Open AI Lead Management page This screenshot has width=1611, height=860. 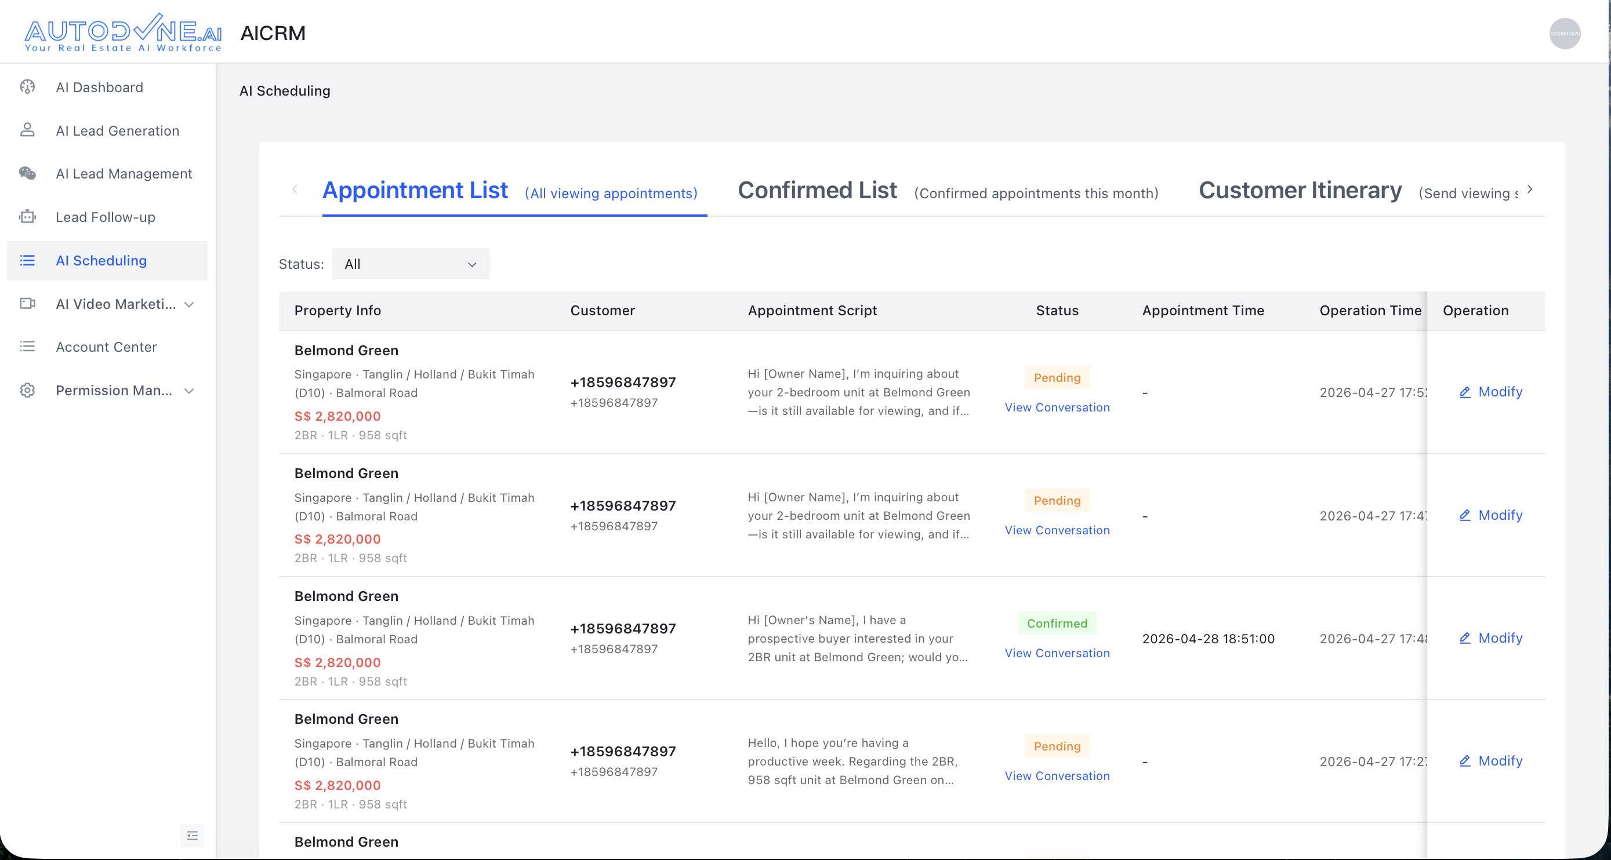tap(107, 173)
